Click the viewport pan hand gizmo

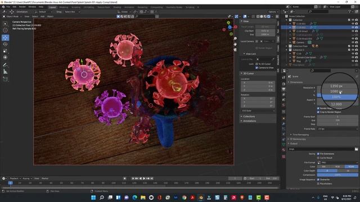pos(235,44)
